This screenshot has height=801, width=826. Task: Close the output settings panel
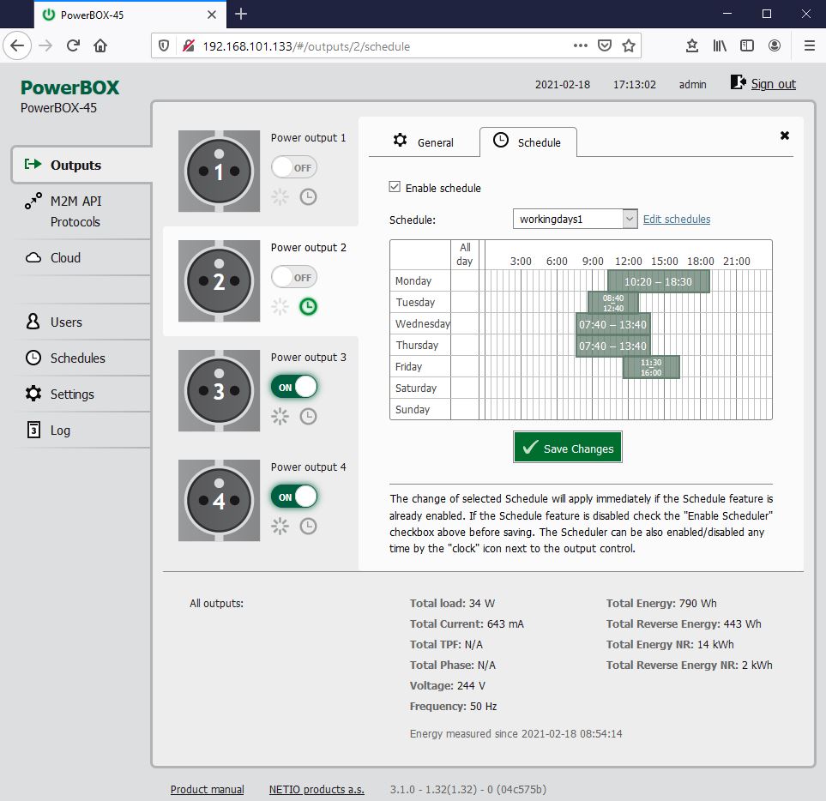point(784,136)
